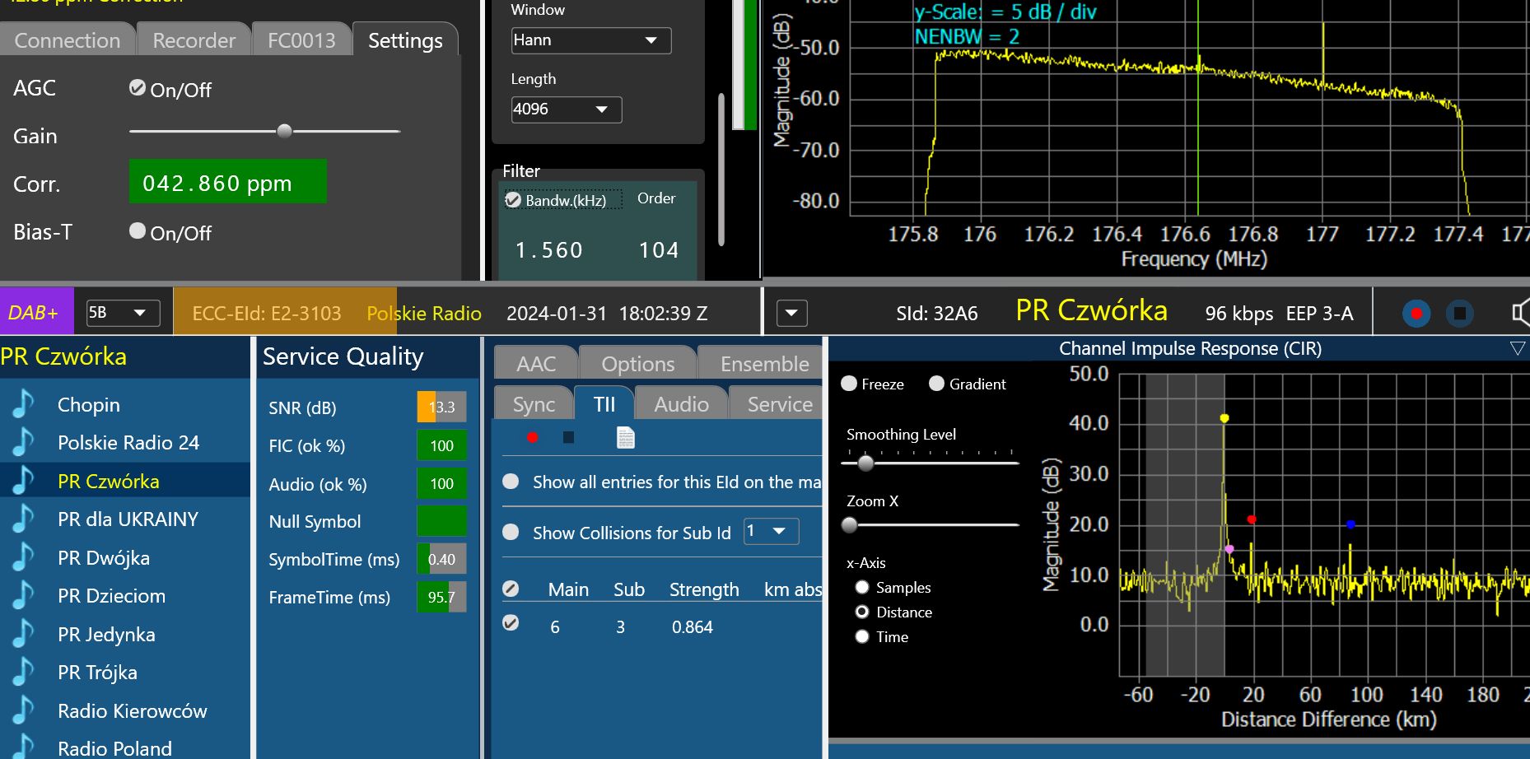1530x759 pixels.
Task: Open the Window function dropdown showing Hann
Action: click(x=590, y=40)
